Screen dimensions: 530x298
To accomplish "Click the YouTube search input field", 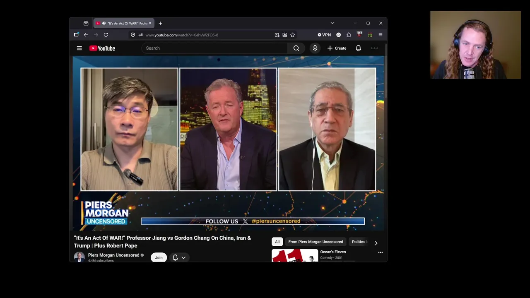I will [x=214, y=48].
